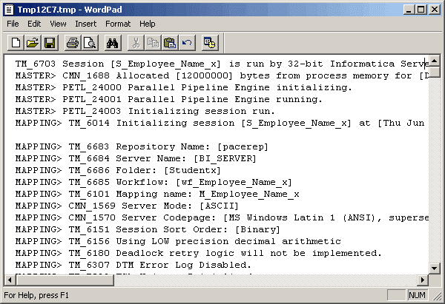Viewport: 445px width, 304px height.
Task: Click 'PETL_24001 Parallel Pipeline Engine running.' line
Action: [x=169, y=99]
